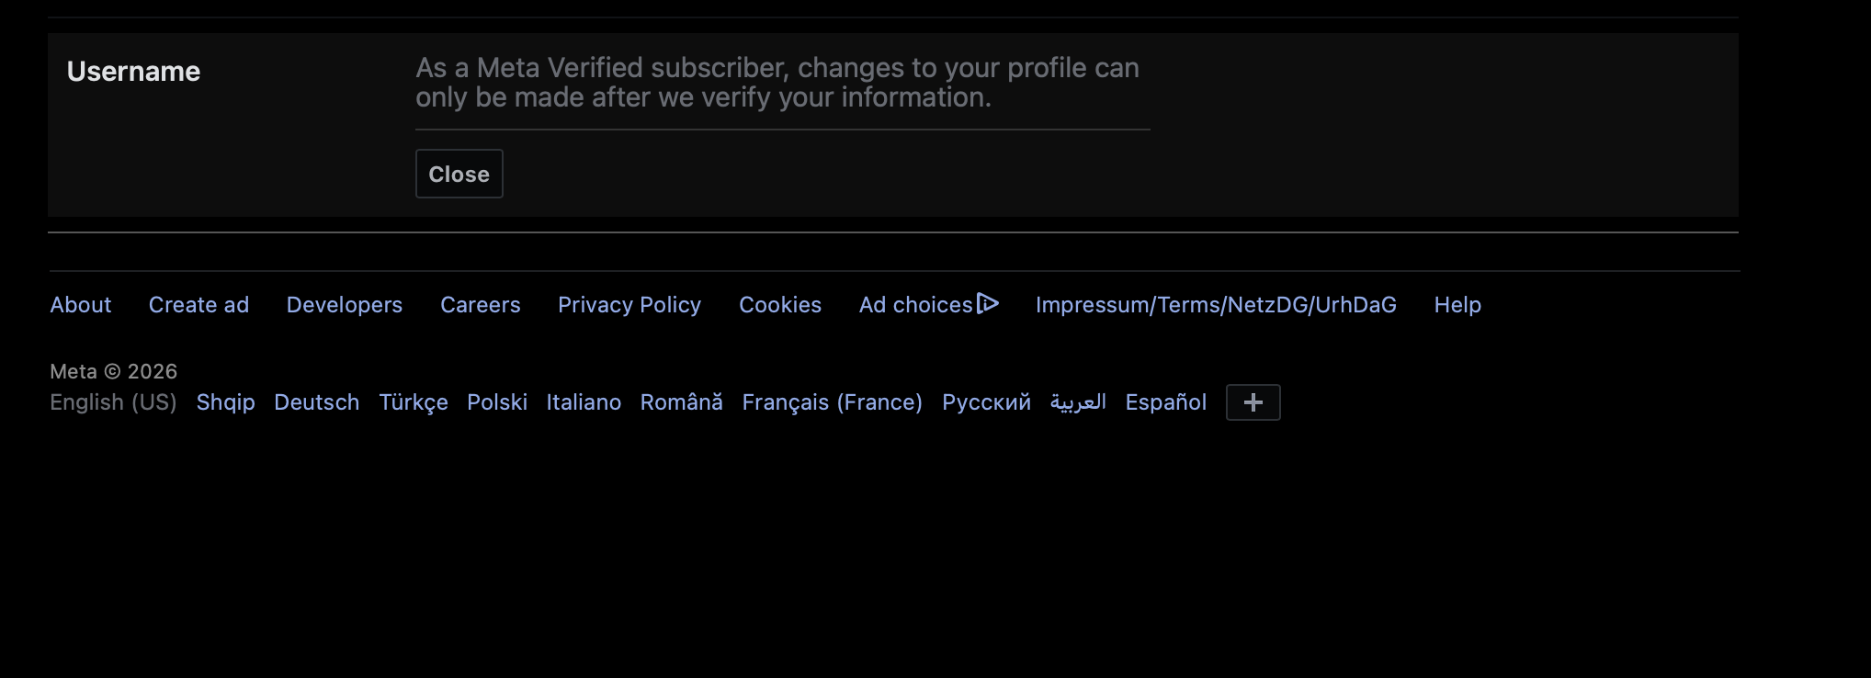The width and height of the screenshot is (1871, 678).
Task: Open the Cookies footer link
Action: click(780, 305)
